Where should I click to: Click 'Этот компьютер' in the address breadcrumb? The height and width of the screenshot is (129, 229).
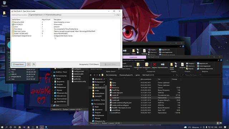click(111, 75)
